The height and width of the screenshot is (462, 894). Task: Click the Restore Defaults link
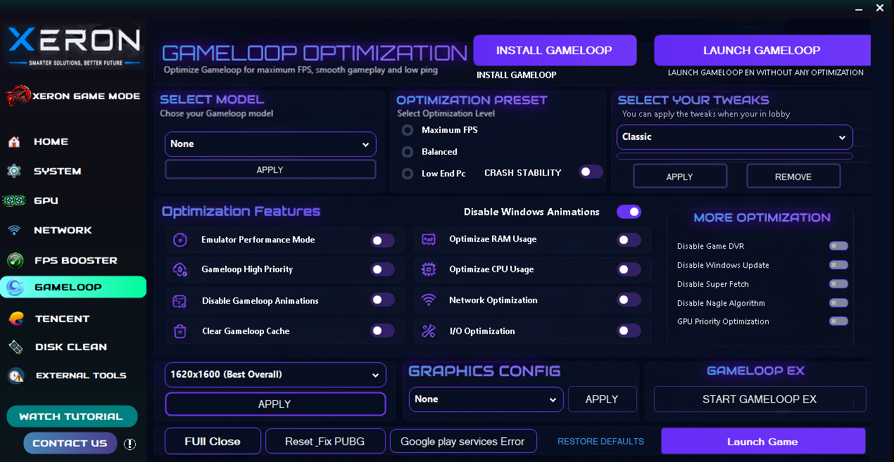click(600, 442)
